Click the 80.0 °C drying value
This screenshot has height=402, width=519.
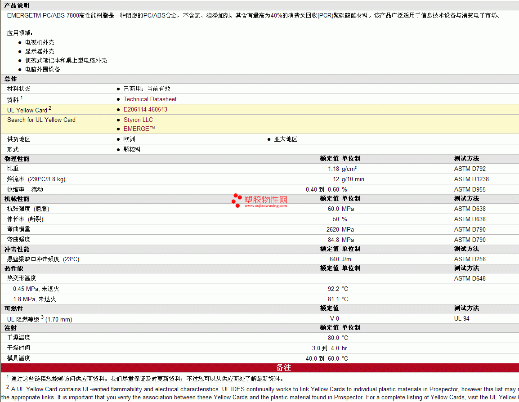[338, 338]
